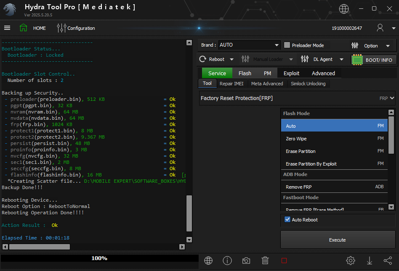The height and width of the screenshot is (271, 399).
Task: Open the user account icon
Action: tap(380, 28)
